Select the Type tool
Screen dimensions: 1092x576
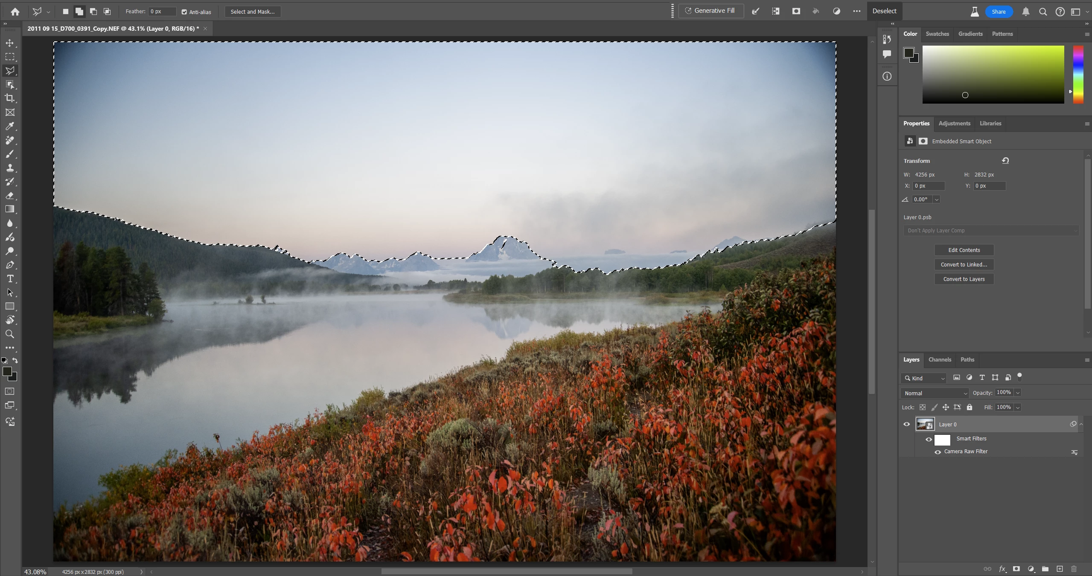pyautogui.click(x=10, y=279)
